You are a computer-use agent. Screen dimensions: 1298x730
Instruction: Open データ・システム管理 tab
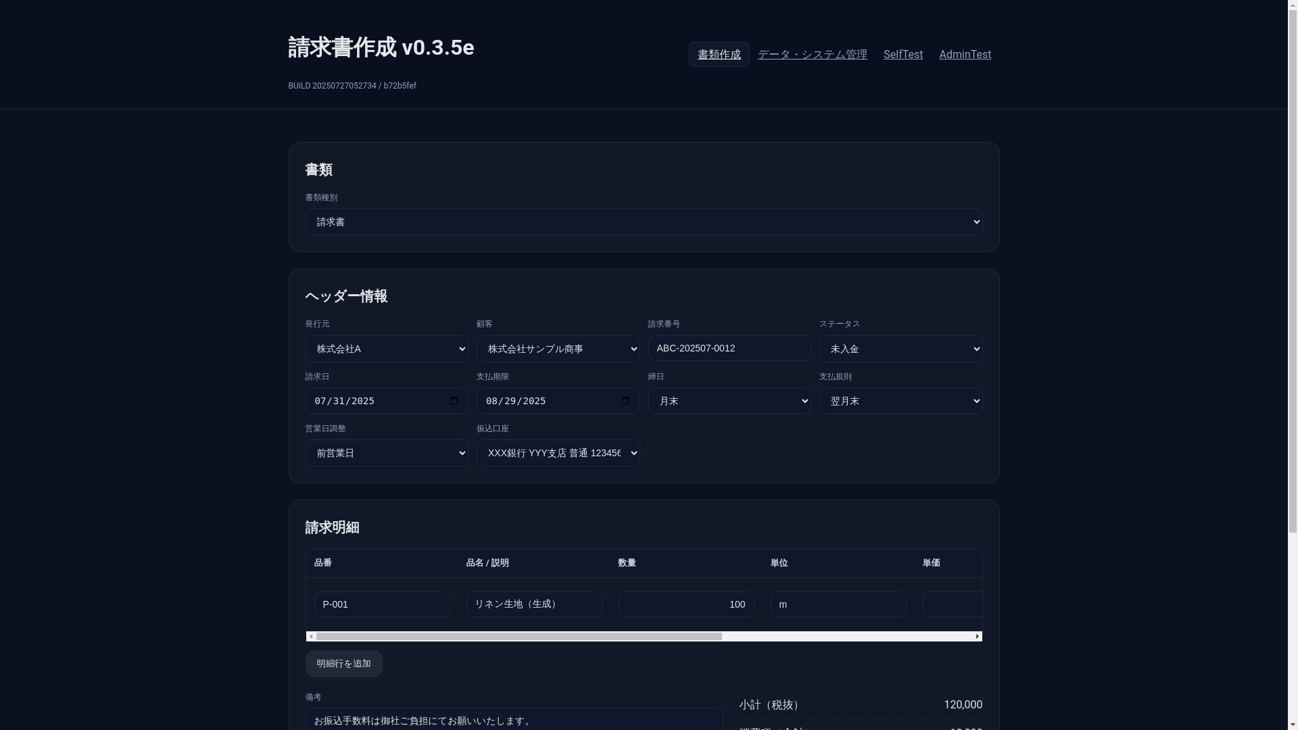pyautogui.click(x=812, y=54)
